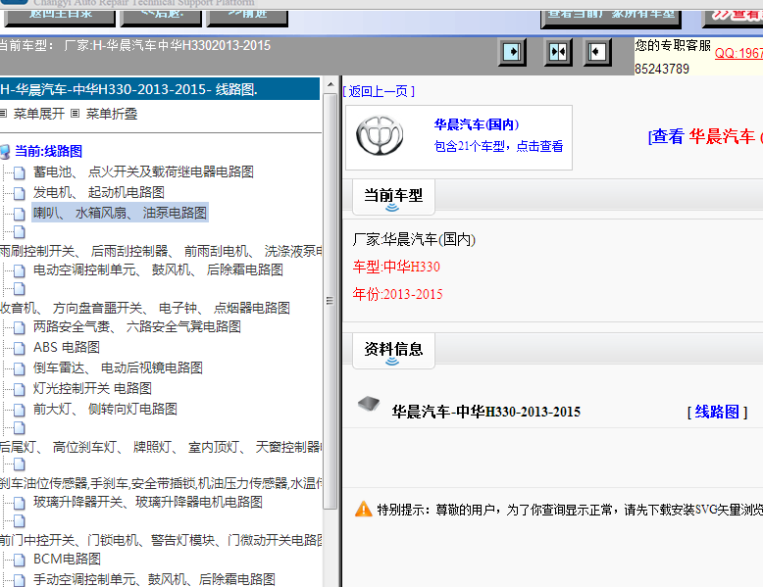Click the 当前:线路图 root node
Image resolution: width=763 pixels, height=587 pixels.
[x=48, y=151]
